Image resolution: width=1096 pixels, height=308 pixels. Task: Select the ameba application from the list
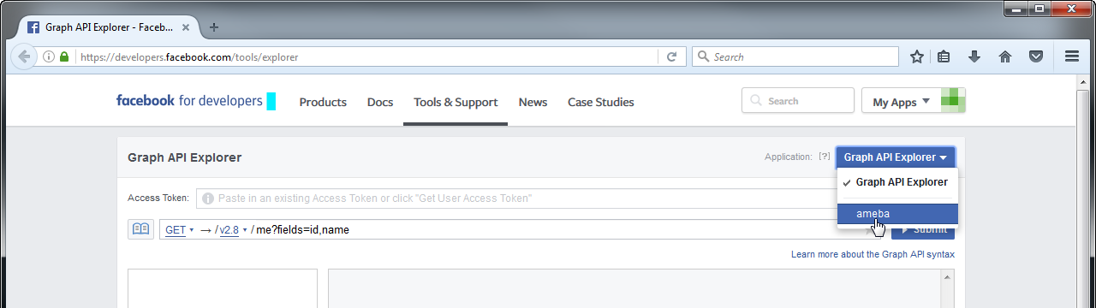tap(897, 214)
